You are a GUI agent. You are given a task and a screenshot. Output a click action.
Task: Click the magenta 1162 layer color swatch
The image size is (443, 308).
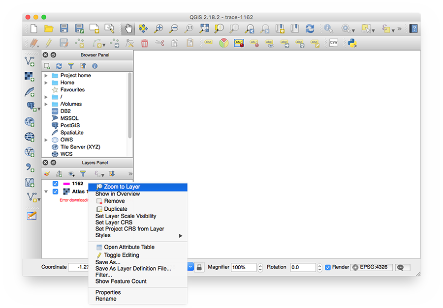(66, 184)
